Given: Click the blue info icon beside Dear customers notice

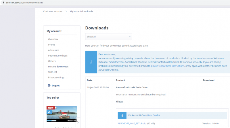Looking at the screenshot, I should [x=91, y=62].
